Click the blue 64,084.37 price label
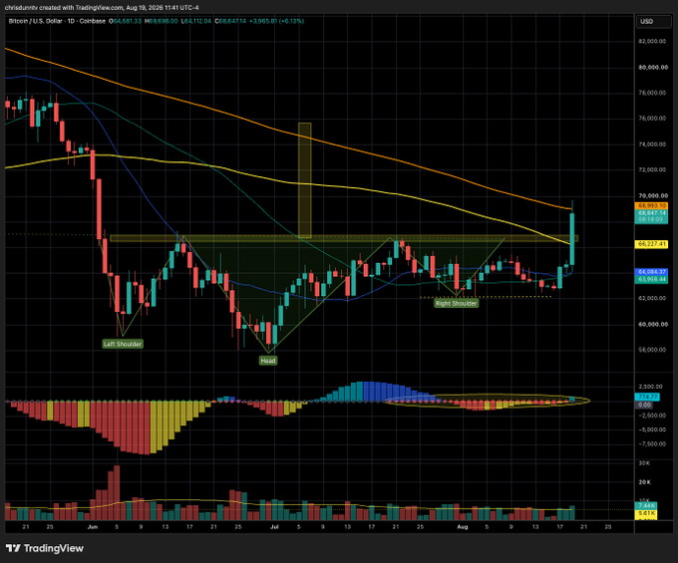The image size is (678, 563). pos(652,272)
